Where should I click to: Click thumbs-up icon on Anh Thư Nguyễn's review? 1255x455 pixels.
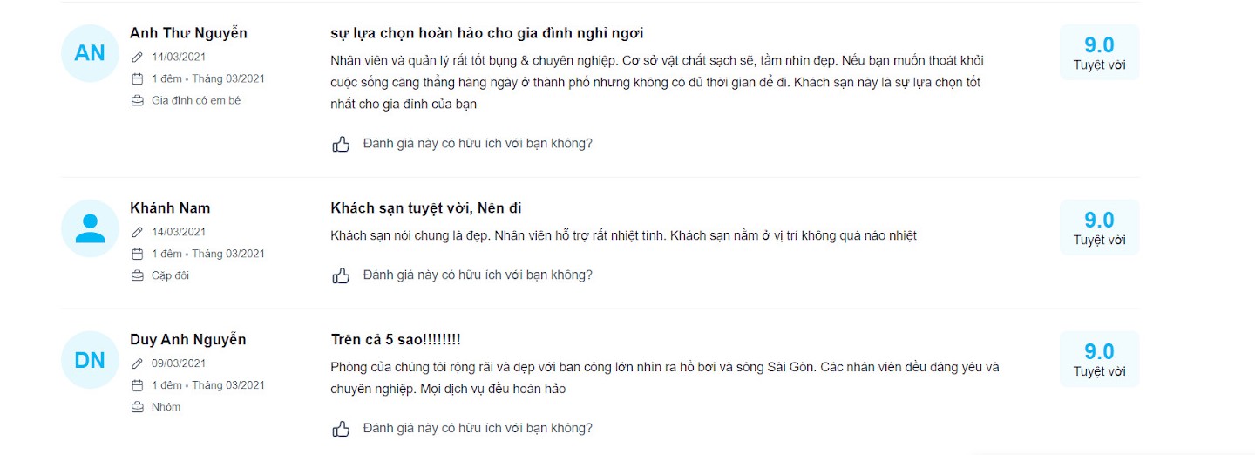[341, 144]
